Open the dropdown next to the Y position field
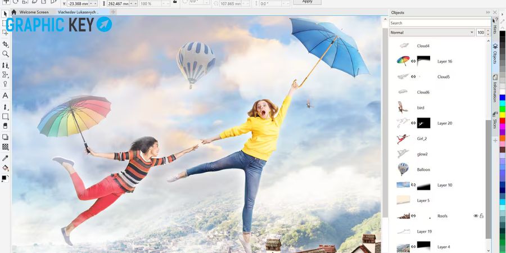Image resolution: width=506 pixels, height=253 pixels. (94, 3)
